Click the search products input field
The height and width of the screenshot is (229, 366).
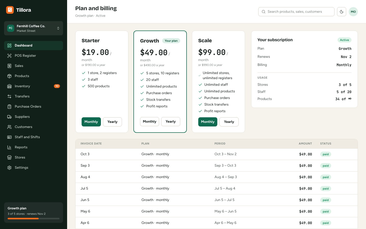[x=296, y=12]
